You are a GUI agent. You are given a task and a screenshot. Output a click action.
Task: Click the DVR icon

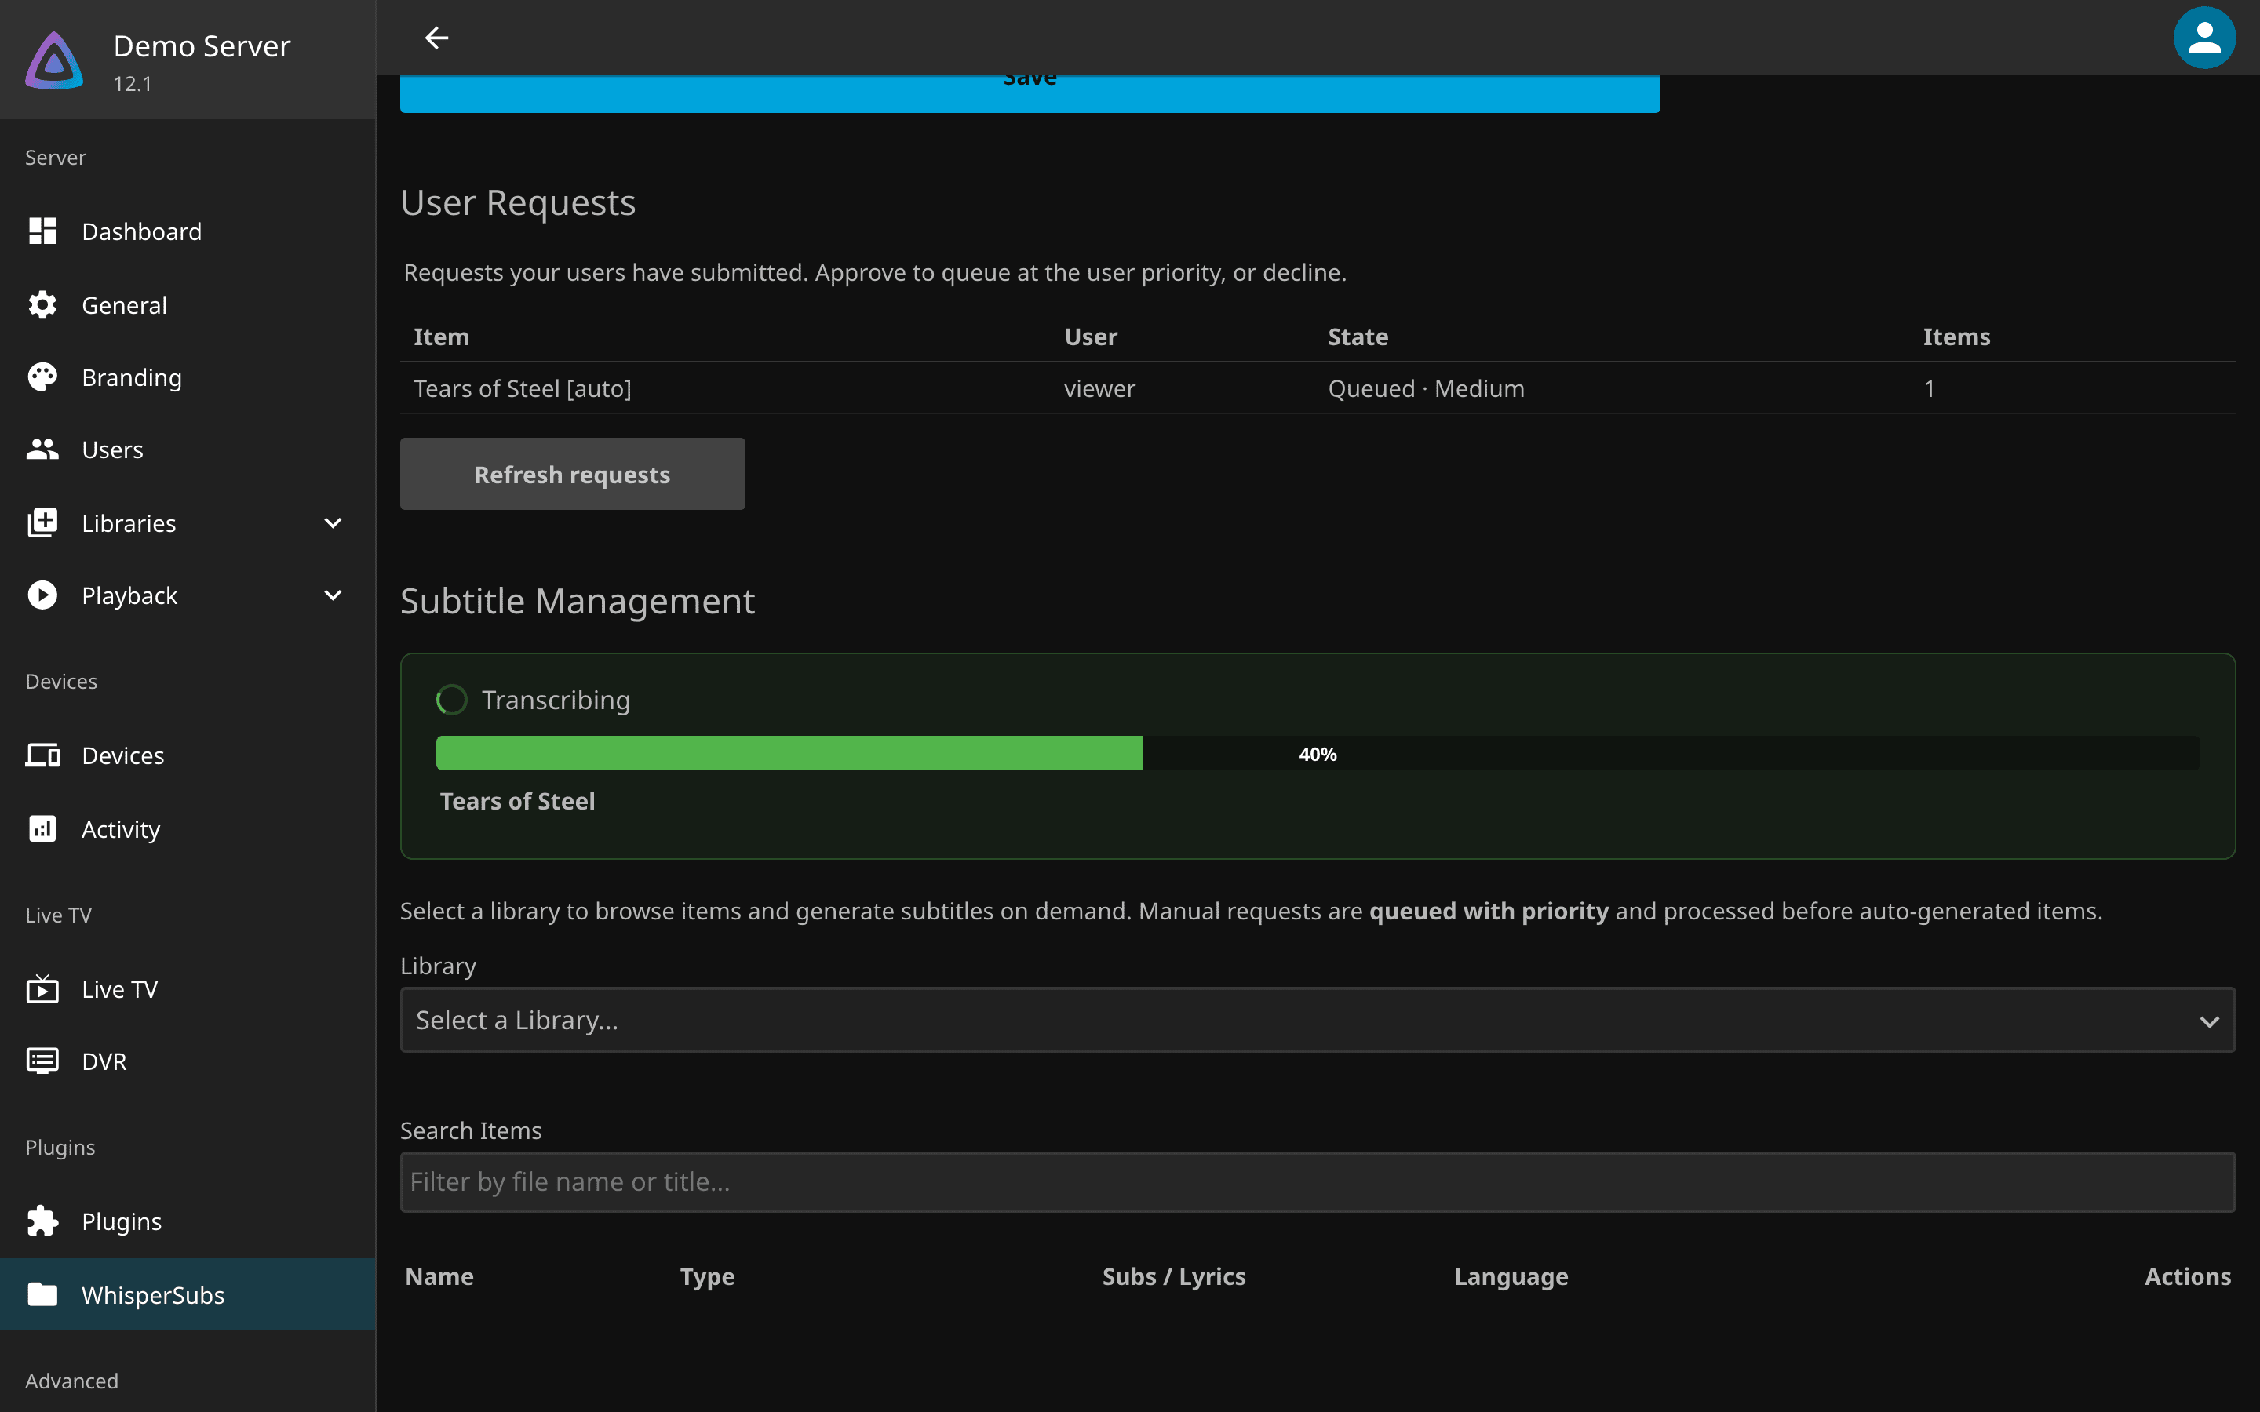click(x=42, y=1061)
